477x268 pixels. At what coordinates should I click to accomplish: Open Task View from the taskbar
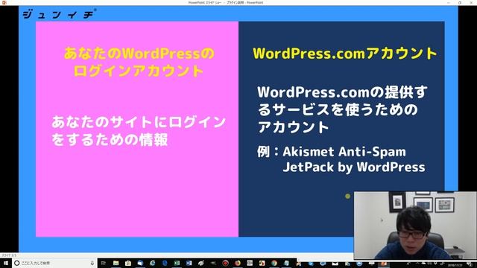coord(103,263)
